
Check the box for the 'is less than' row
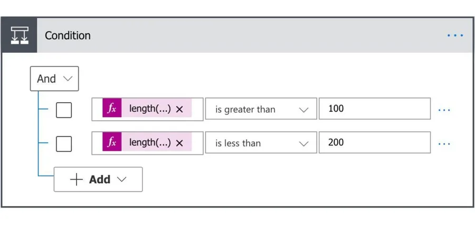click(x=64, y=143)
